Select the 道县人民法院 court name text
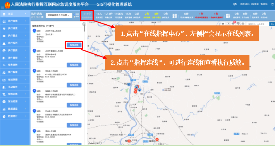 (51, 131)
